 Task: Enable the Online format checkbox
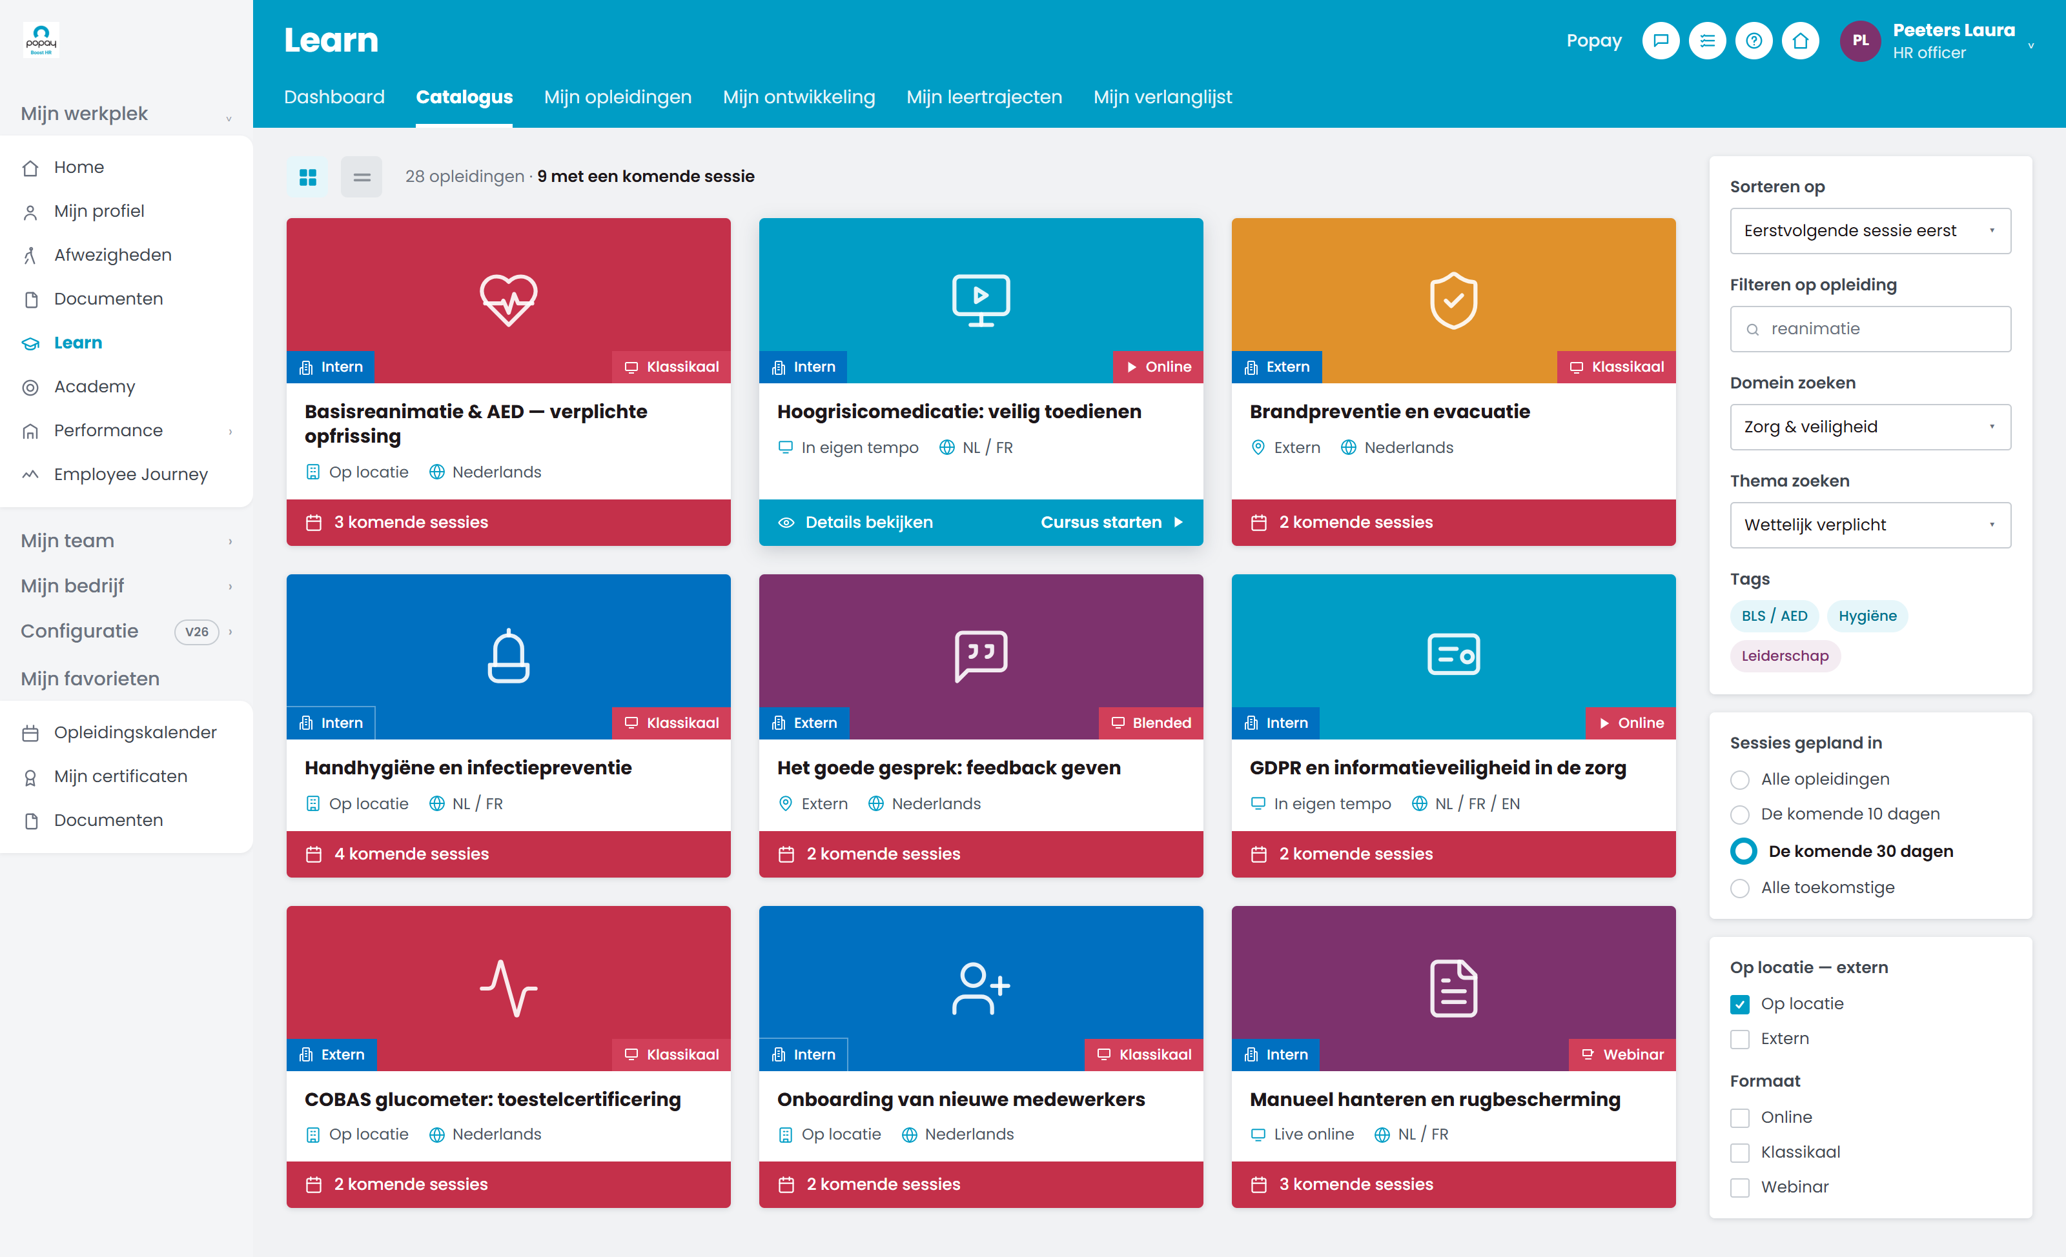point(1740,1118)
